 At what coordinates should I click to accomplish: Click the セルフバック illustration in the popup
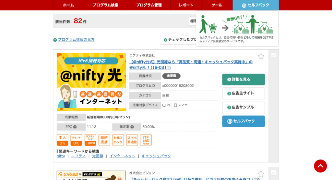(236, 24)
